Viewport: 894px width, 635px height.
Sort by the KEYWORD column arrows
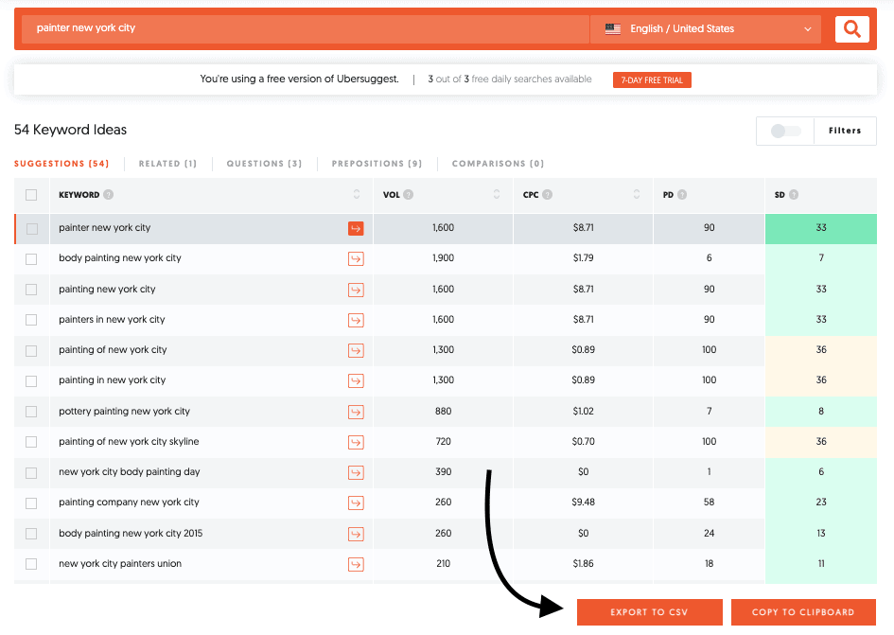coord(357,195)
